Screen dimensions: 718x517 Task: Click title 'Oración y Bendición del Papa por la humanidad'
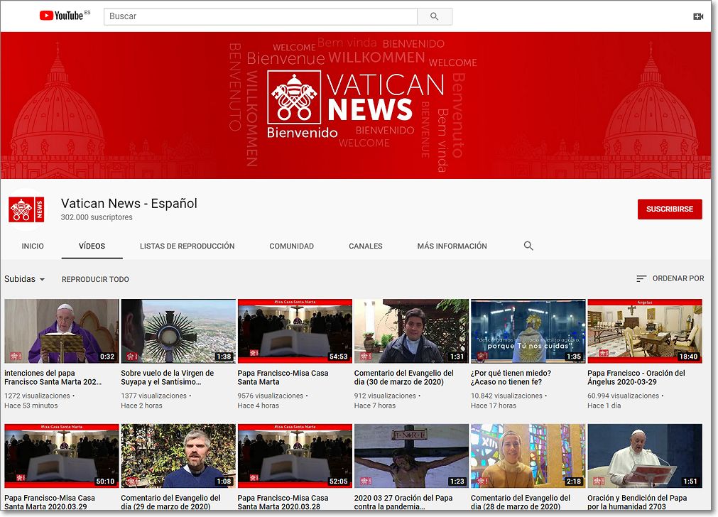[x=637, y=502]
